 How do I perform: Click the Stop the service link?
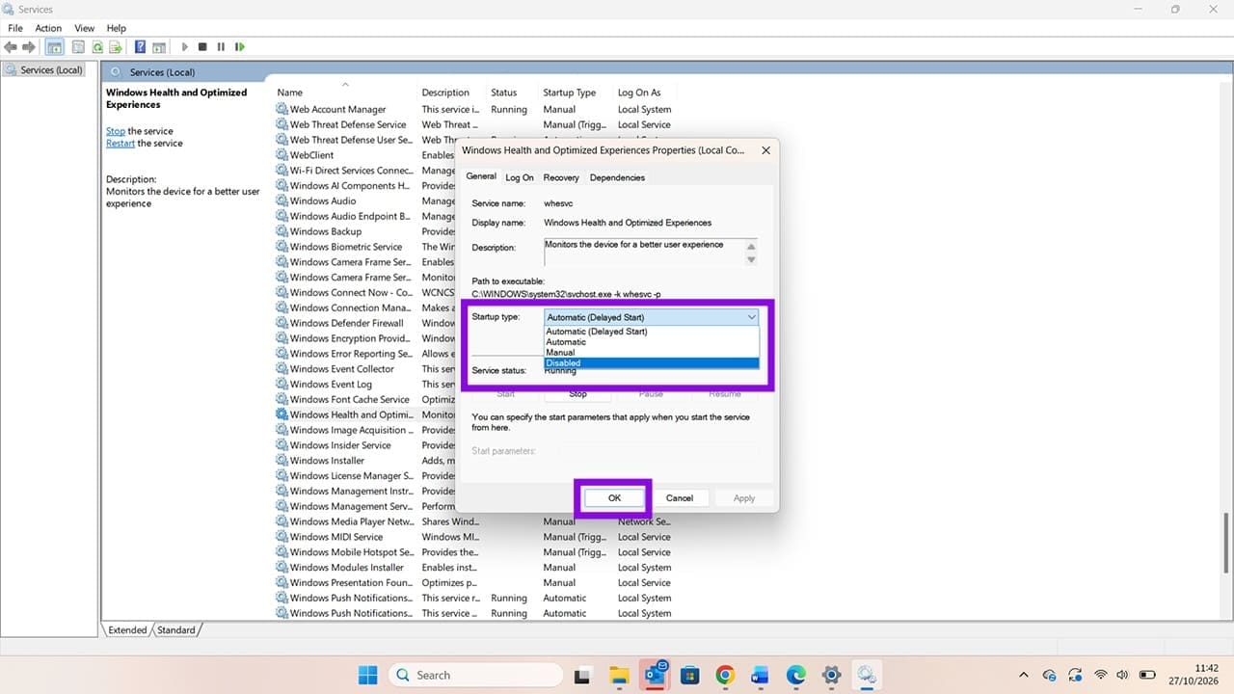point(116,131)
